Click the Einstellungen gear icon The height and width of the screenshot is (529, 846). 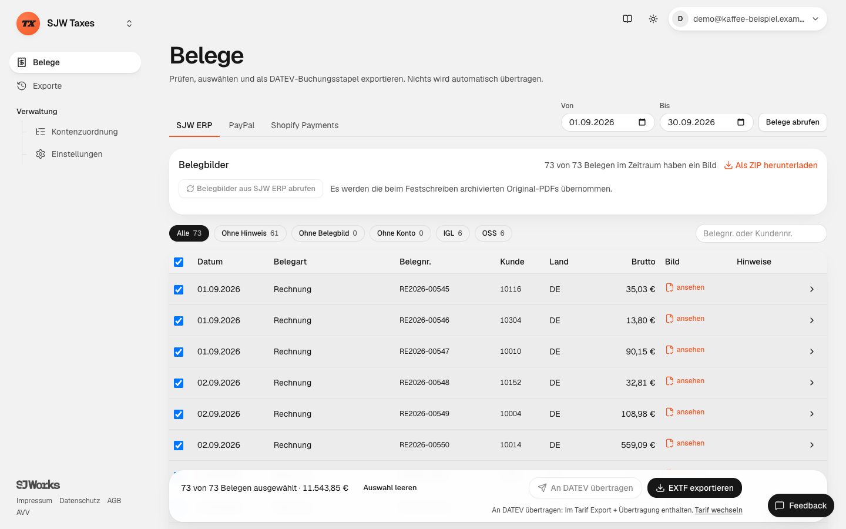pyautogui.click(x=41, y=154)
